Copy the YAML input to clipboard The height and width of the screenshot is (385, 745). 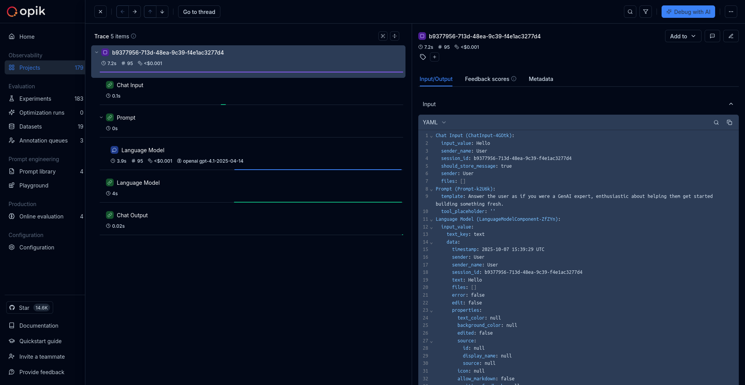point(729,122)
